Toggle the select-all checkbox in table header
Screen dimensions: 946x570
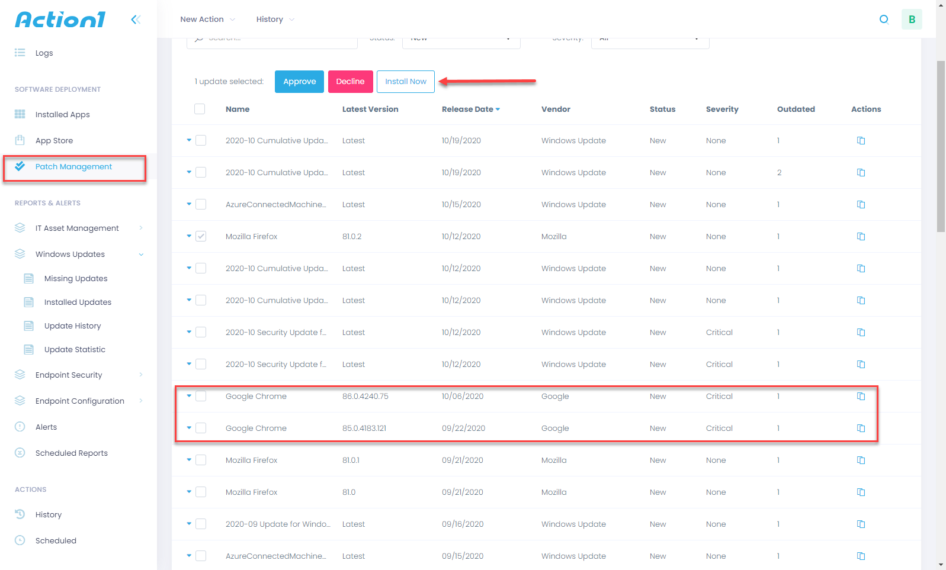[200, 109]
